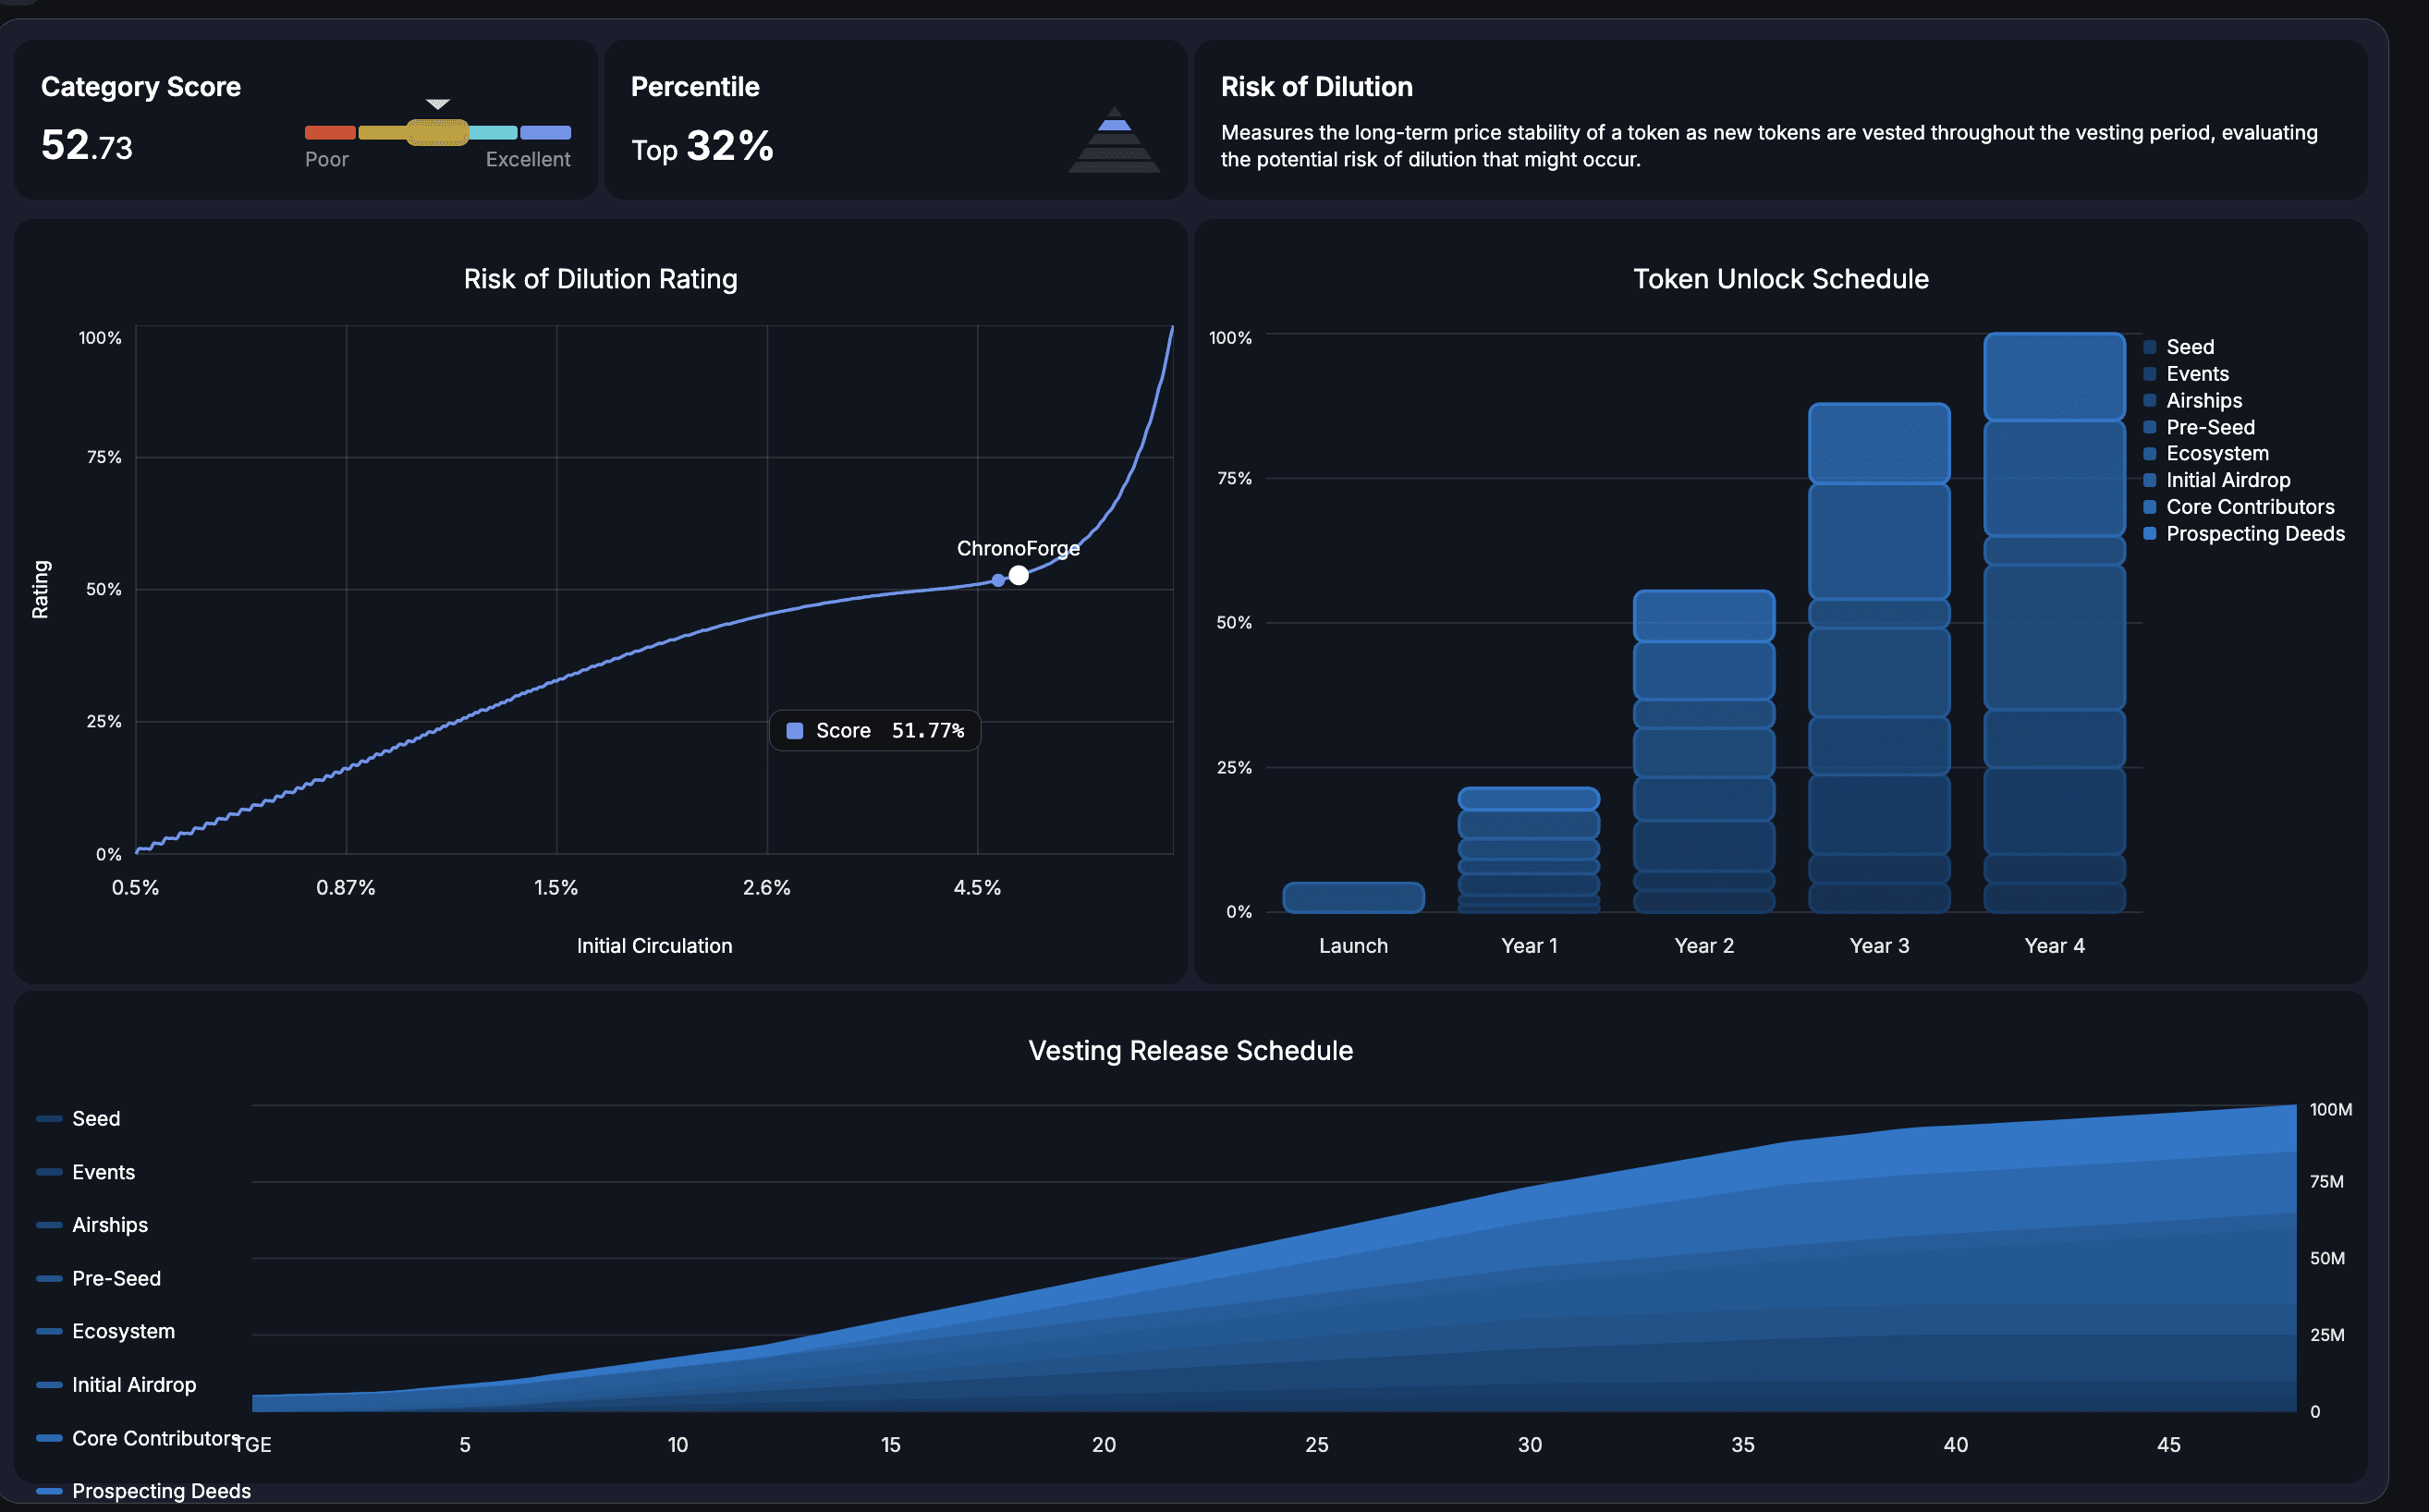This screenshot has height=1512, width=2429.
Task: Toggle Pre-Seed series in Token Unlock legend
Action: pos(2199,427)
